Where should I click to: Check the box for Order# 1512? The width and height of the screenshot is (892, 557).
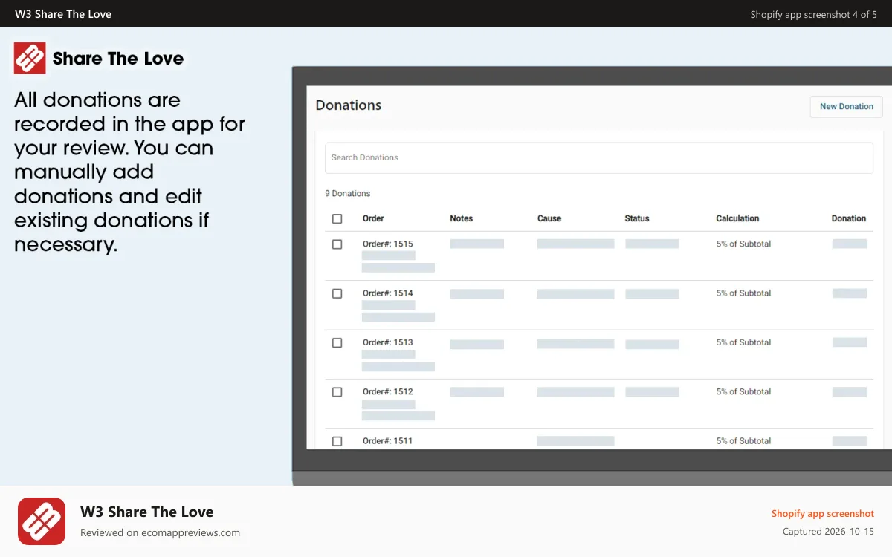[337, 391]
